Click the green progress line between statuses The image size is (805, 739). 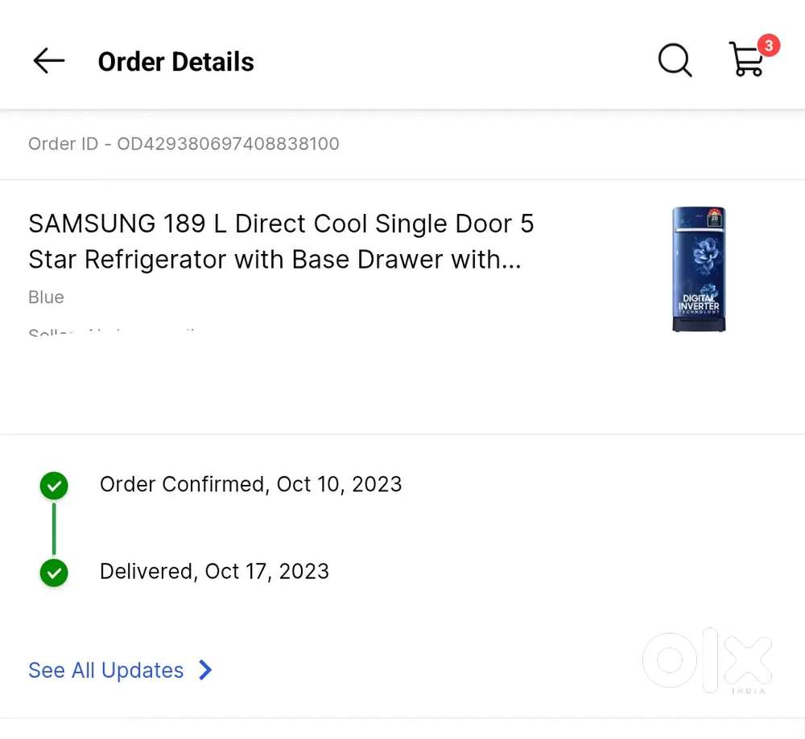(54, 529)
